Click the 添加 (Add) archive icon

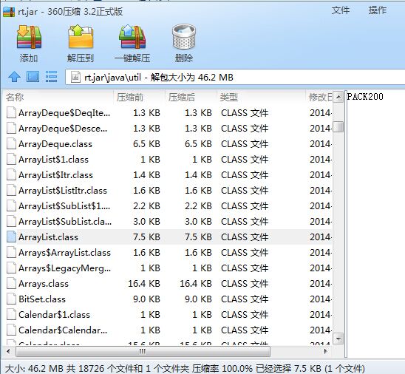[x=29, y=38]
